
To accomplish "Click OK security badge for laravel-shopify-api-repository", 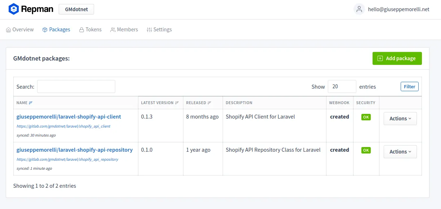I will (x=366, y=150).
